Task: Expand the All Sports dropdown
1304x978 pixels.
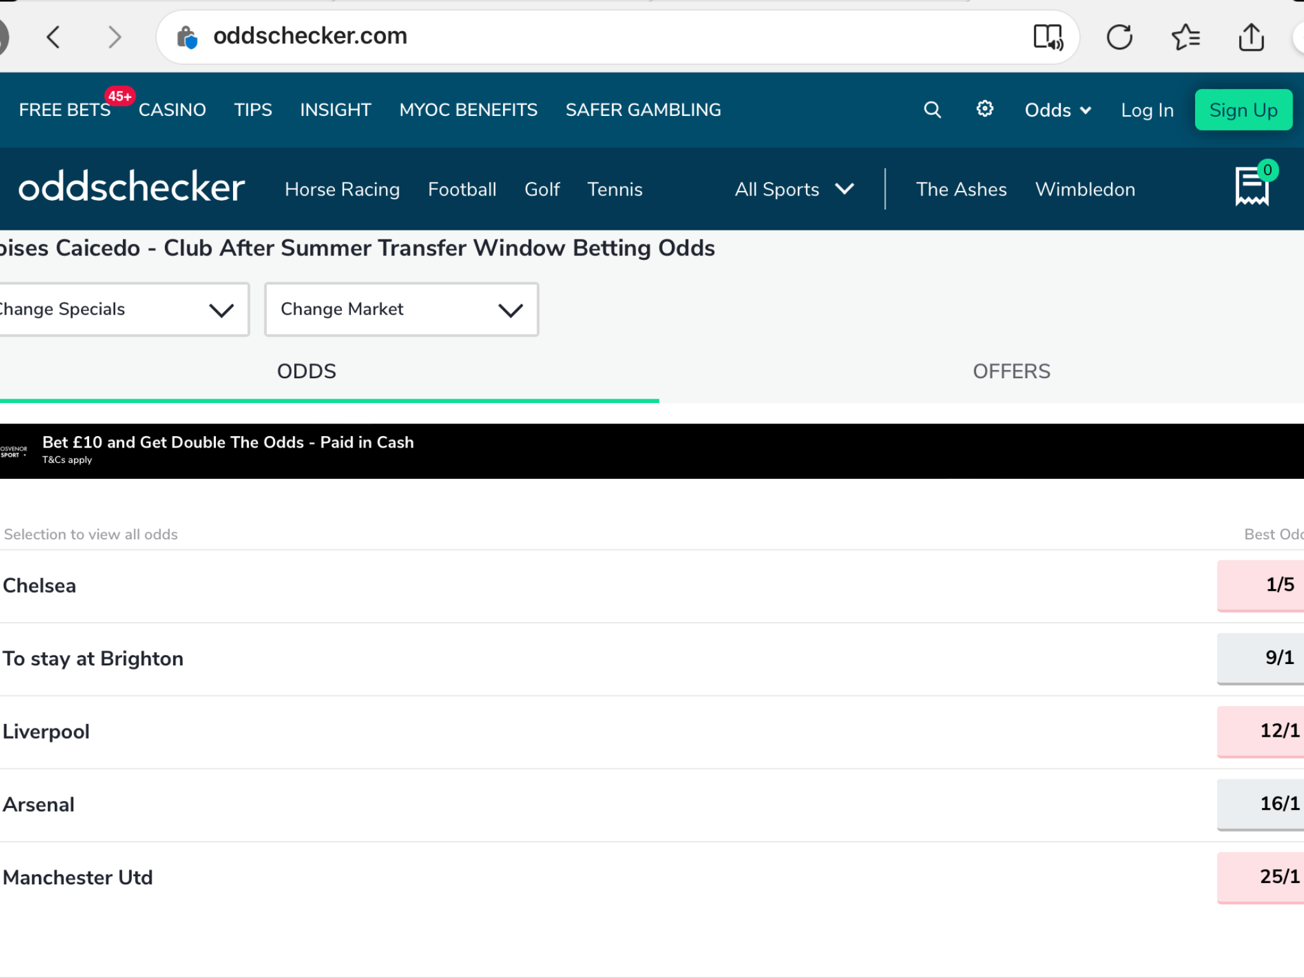Action: [794, 189]
